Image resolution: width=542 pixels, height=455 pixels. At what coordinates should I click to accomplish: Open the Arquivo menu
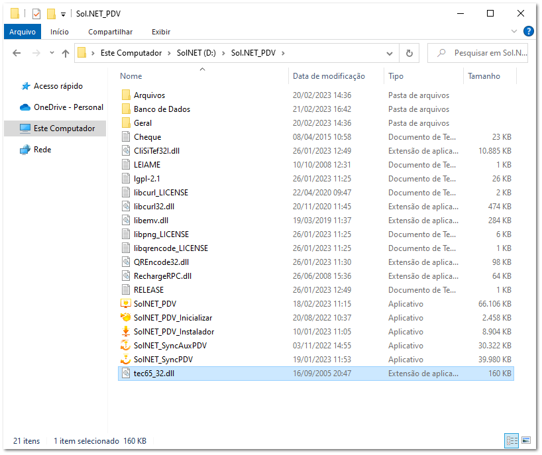tap(21, 31)
